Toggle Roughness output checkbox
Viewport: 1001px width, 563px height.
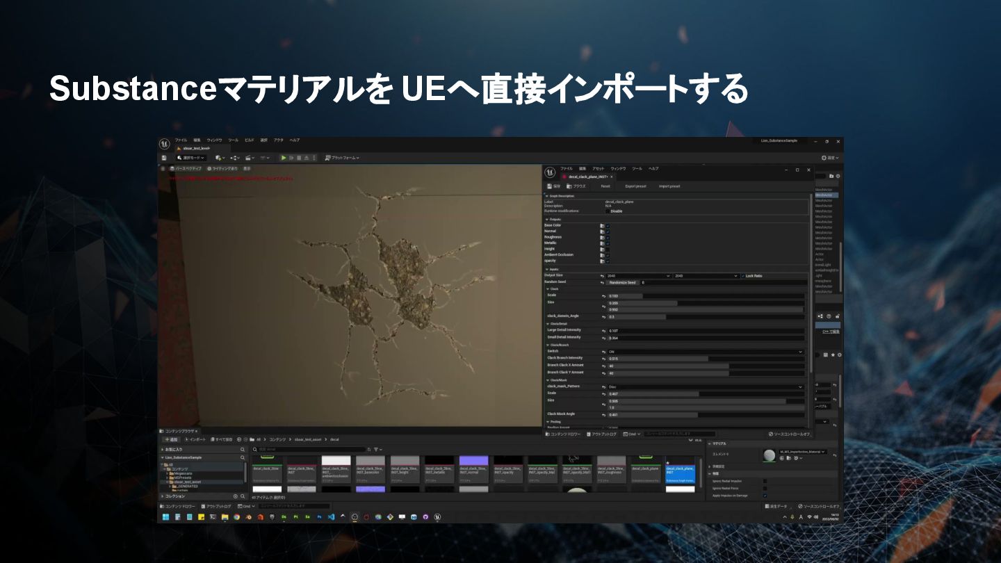608,237
